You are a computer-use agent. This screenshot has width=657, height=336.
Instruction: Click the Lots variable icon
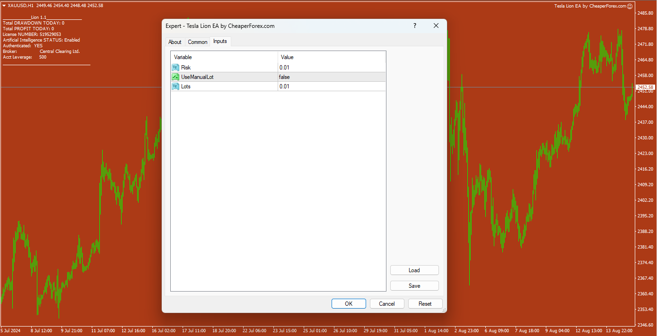pos(175,86)
